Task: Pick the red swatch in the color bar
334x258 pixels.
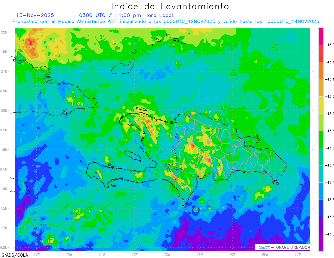Action: tap(321, 53)
